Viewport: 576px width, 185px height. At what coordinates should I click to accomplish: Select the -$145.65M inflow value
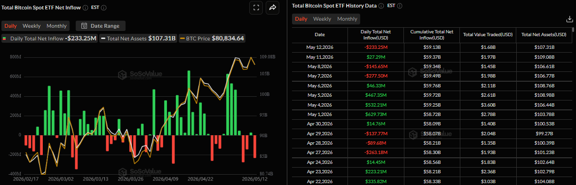tap(375, 66)
